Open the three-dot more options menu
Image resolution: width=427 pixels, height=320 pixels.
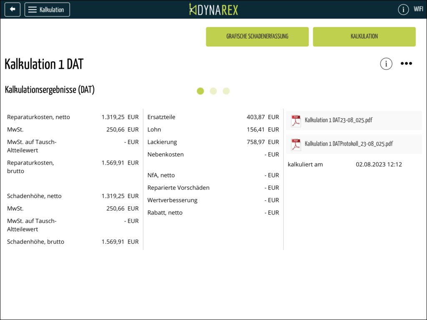point(406,64)
